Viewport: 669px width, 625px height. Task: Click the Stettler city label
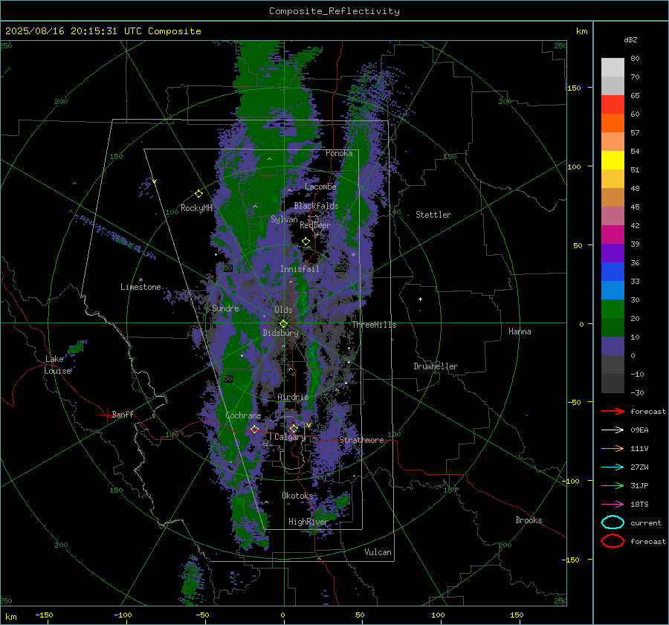coord(433,215)
